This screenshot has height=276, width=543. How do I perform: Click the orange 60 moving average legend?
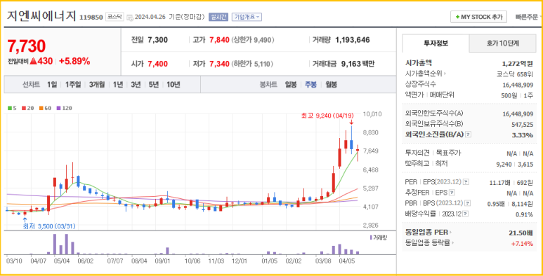pyautogui.click(x=45, y=108)
